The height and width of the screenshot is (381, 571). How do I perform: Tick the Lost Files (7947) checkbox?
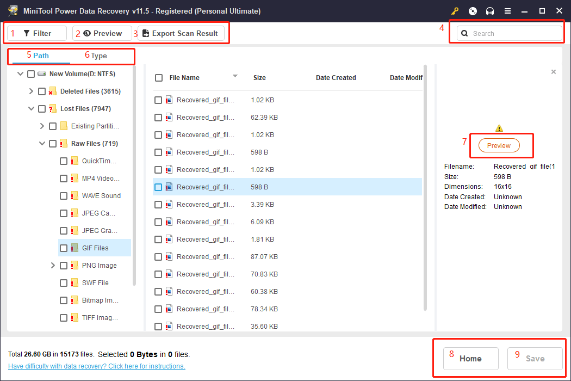[x=42, y=109]
